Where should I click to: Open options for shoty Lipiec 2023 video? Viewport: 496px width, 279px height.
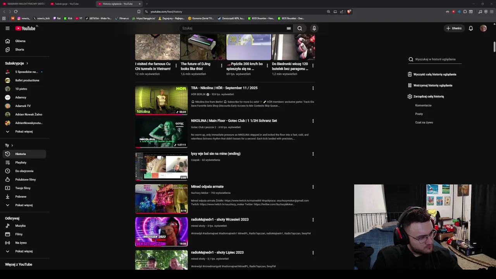pos(313,253)
